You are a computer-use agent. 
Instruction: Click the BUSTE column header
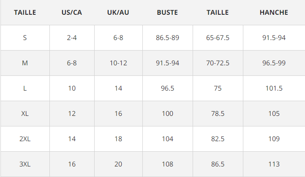pyautogui.click(x=167, y=12)
